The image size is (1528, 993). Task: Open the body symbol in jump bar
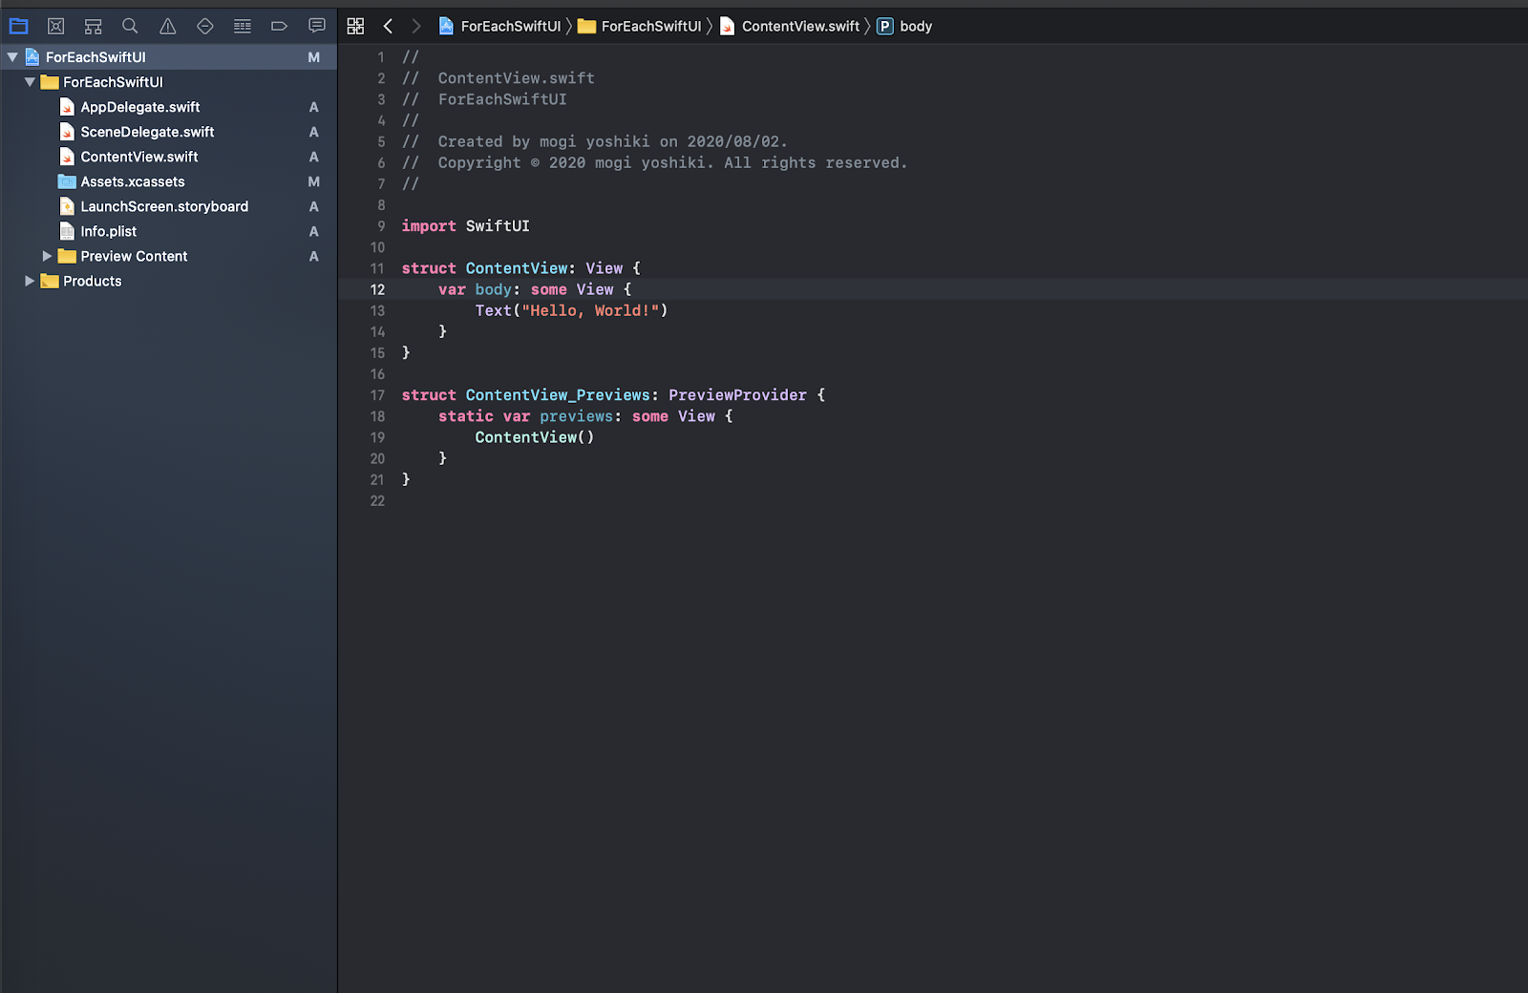click(904, 26)
